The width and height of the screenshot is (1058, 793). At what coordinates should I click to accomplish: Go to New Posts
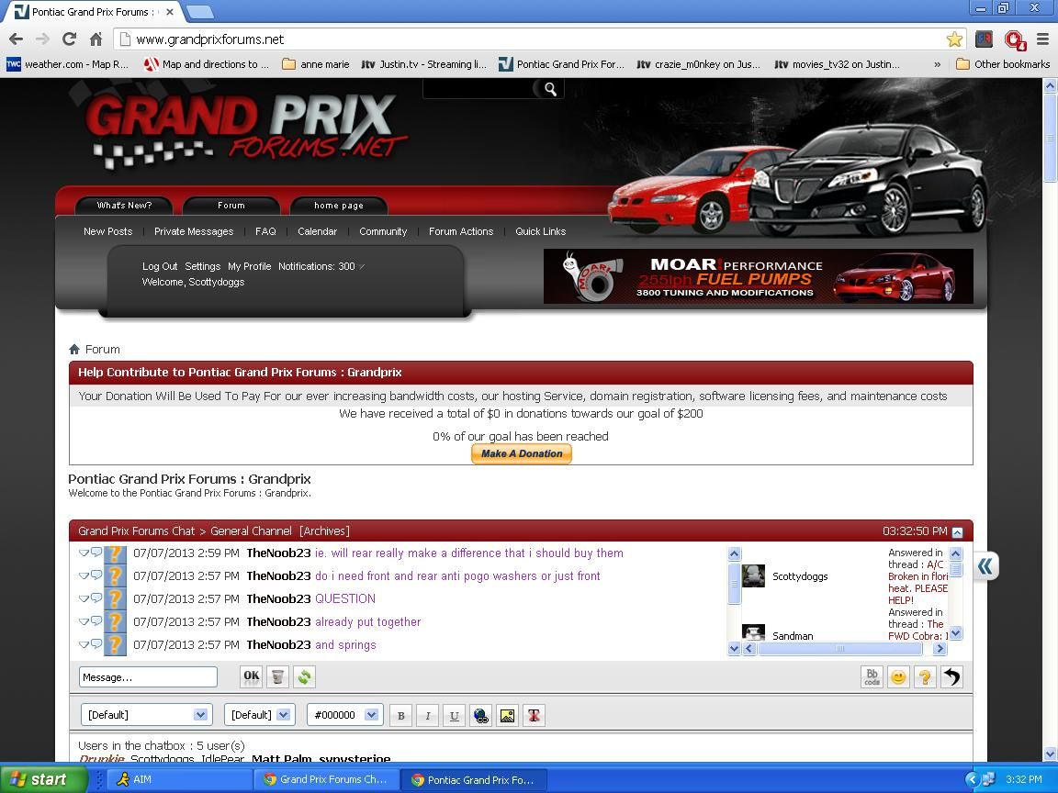(x=108, y=231)
